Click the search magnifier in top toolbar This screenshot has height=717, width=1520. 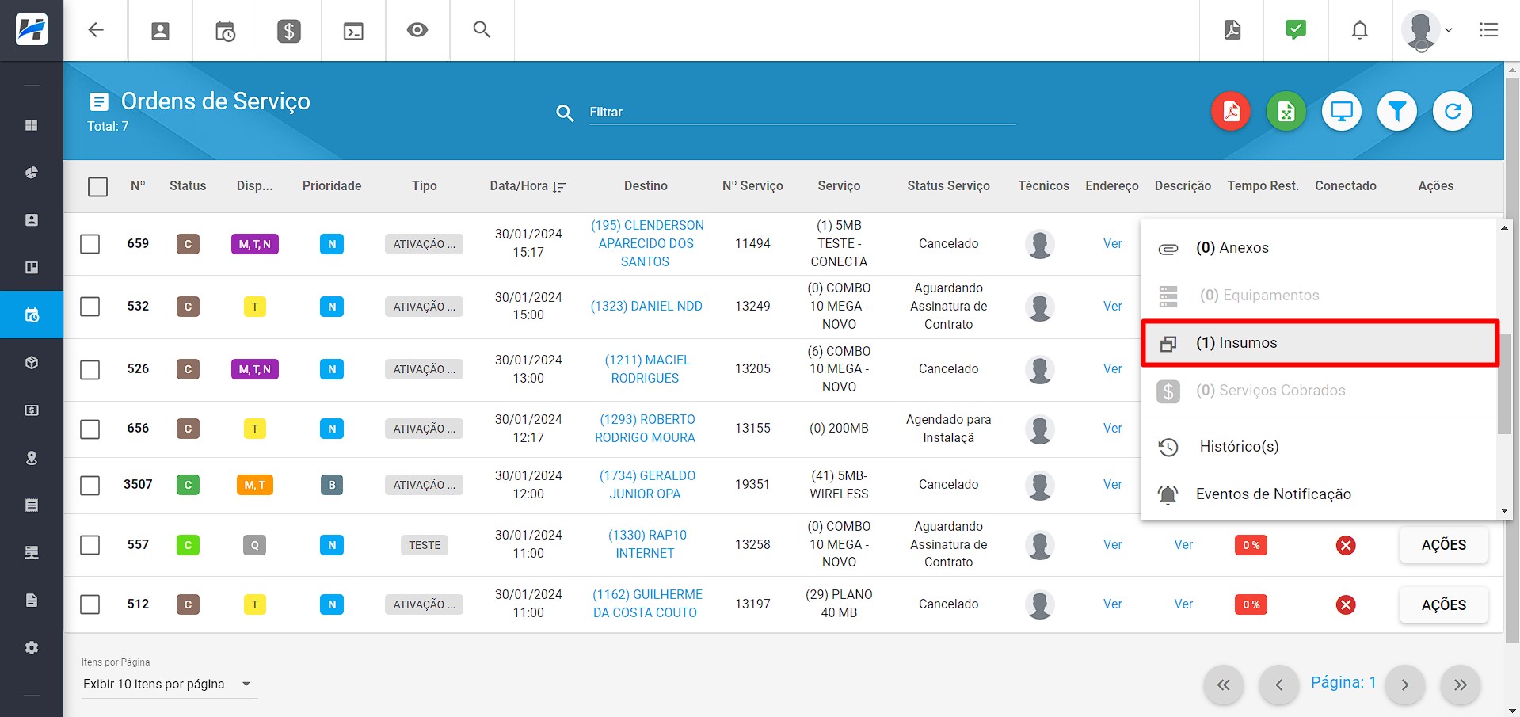[x=482, y=29]
